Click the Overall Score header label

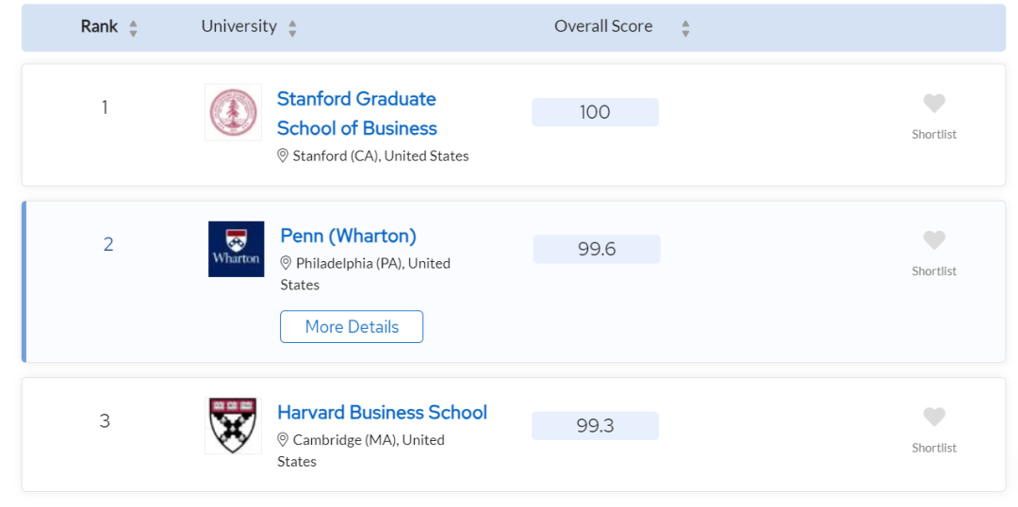[x=603, y=26]
